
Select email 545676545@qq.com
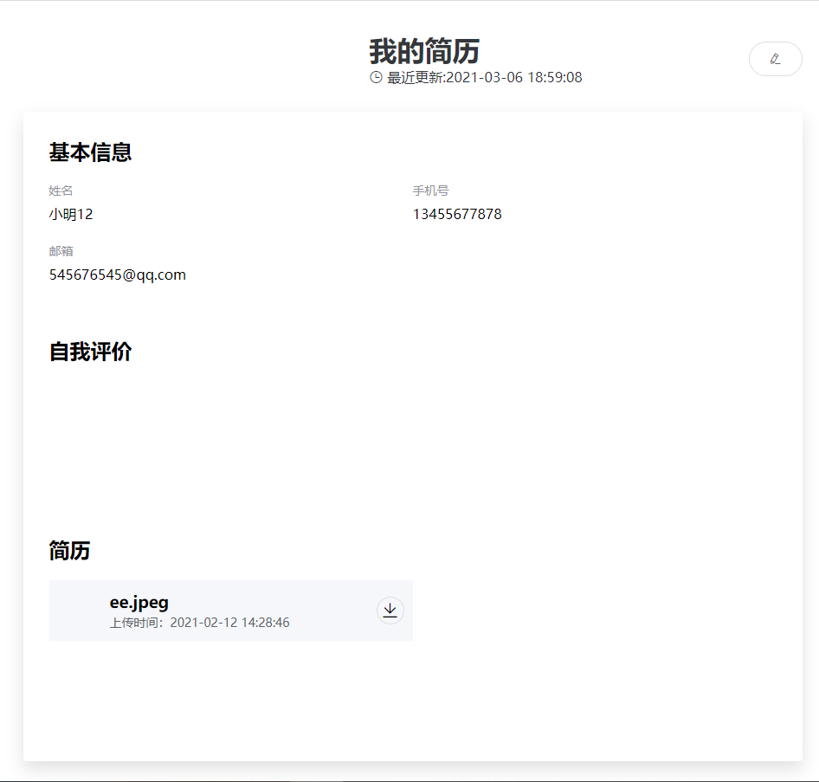click(118, 275)
